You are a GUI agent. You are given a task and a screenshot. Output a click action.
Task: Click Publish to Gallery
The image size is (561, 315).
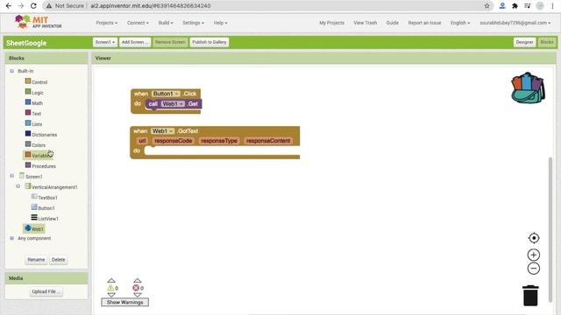point(209,42)
